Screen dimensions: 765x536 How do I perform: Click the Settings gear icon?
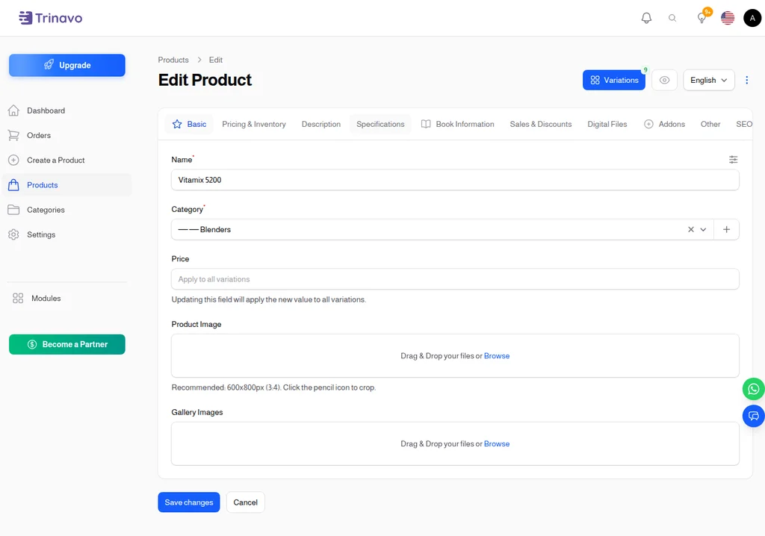tap(13, 234)
